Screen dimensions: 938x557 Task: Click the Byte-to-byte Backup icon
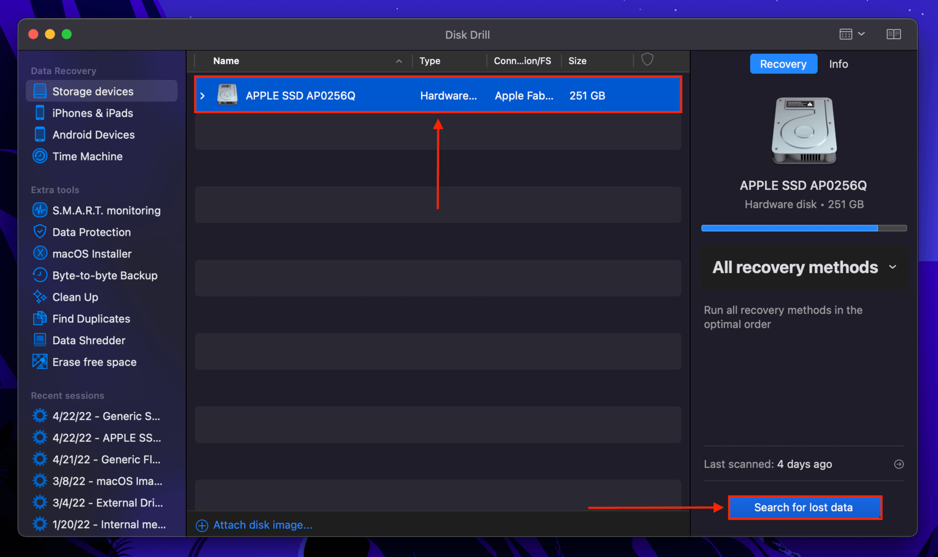40,275
